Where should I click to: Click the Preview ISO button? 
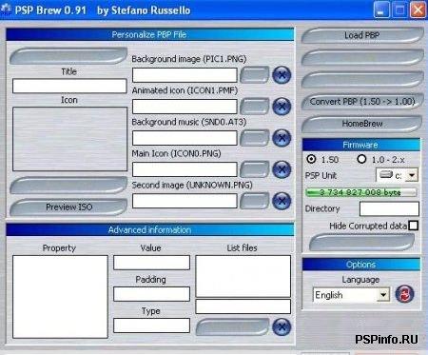coord(68,207)
